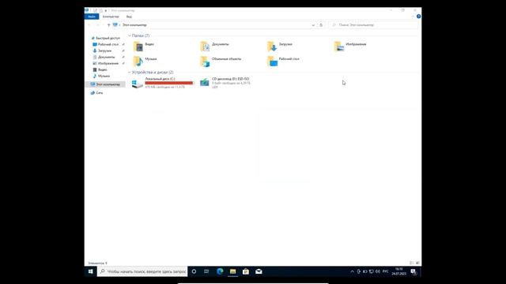Click the File Explorer taskbar icon

(x=232, y=271)
